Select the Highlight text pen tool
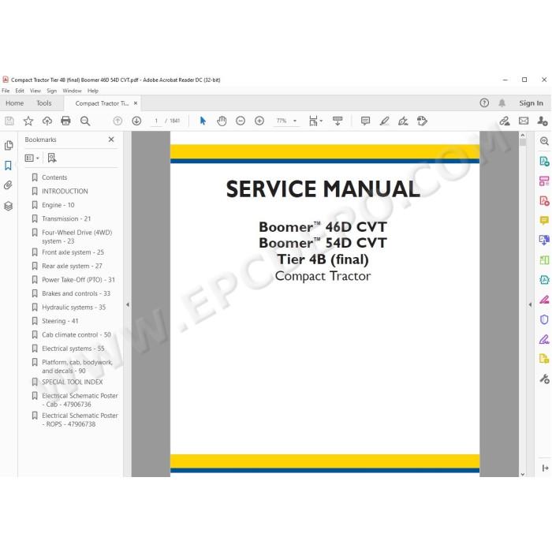This screenshot has height=552, width=552. coord(385,121)
